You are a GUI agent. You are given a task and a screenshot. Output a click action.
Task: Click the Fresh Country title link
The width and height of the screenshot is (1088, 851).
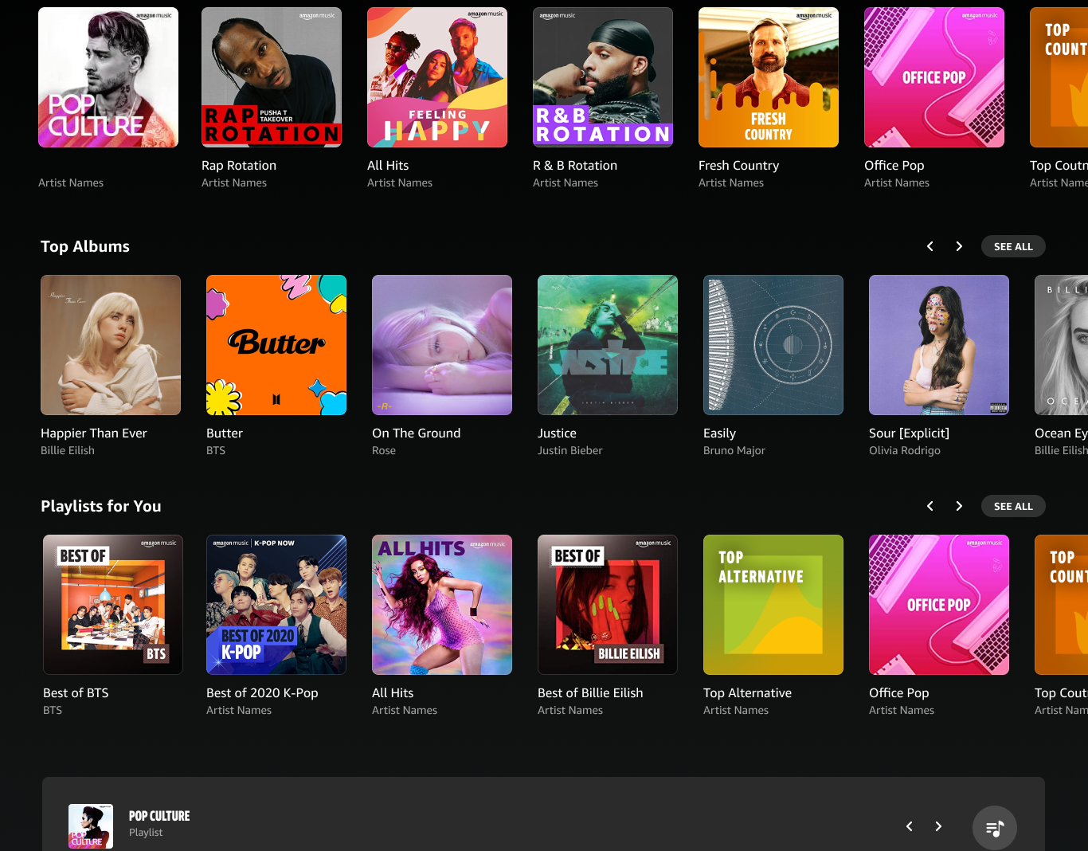point(738,166)
